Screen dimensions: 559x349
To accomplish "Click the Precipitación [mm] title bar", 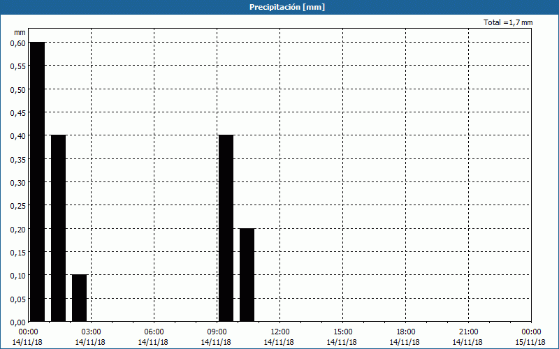I will [x=279, y=7].
